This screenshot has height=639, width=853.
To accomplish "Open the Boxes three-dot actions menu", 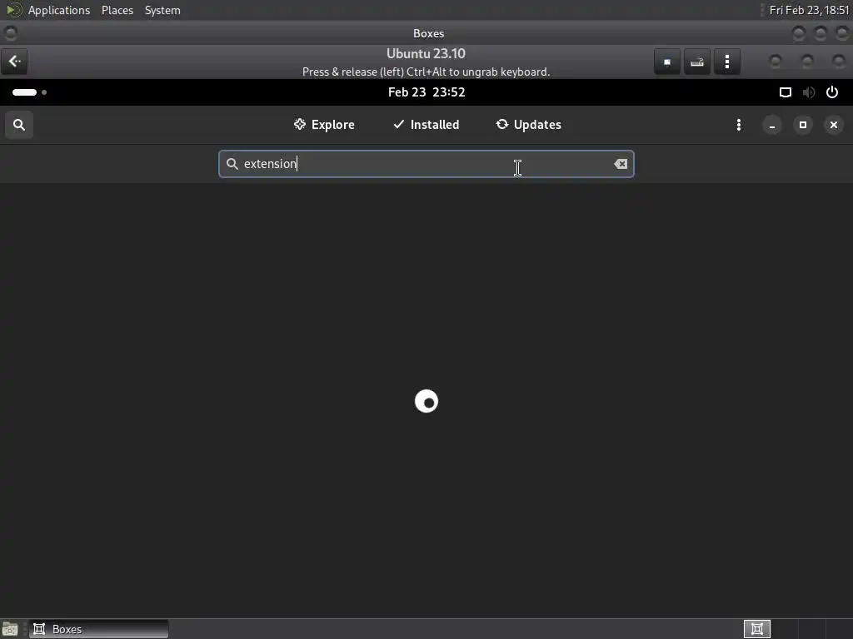I will point(727,62).
